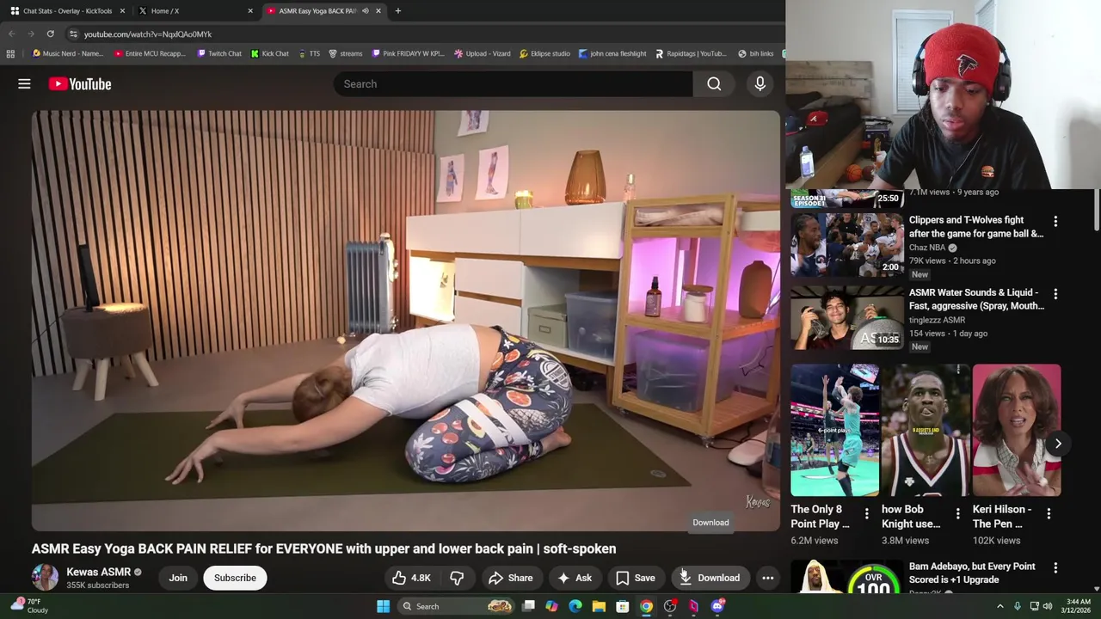Go to YouTube home via logo
Image resolution: width=1101 pixels, height=619 pixels.
pyautogui.click(x=80, y=83)
